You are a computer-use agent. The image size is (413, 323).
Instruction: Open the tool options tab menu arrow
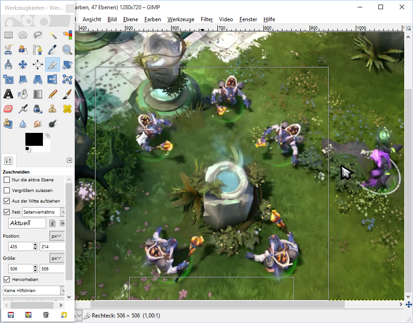point(69,161)
